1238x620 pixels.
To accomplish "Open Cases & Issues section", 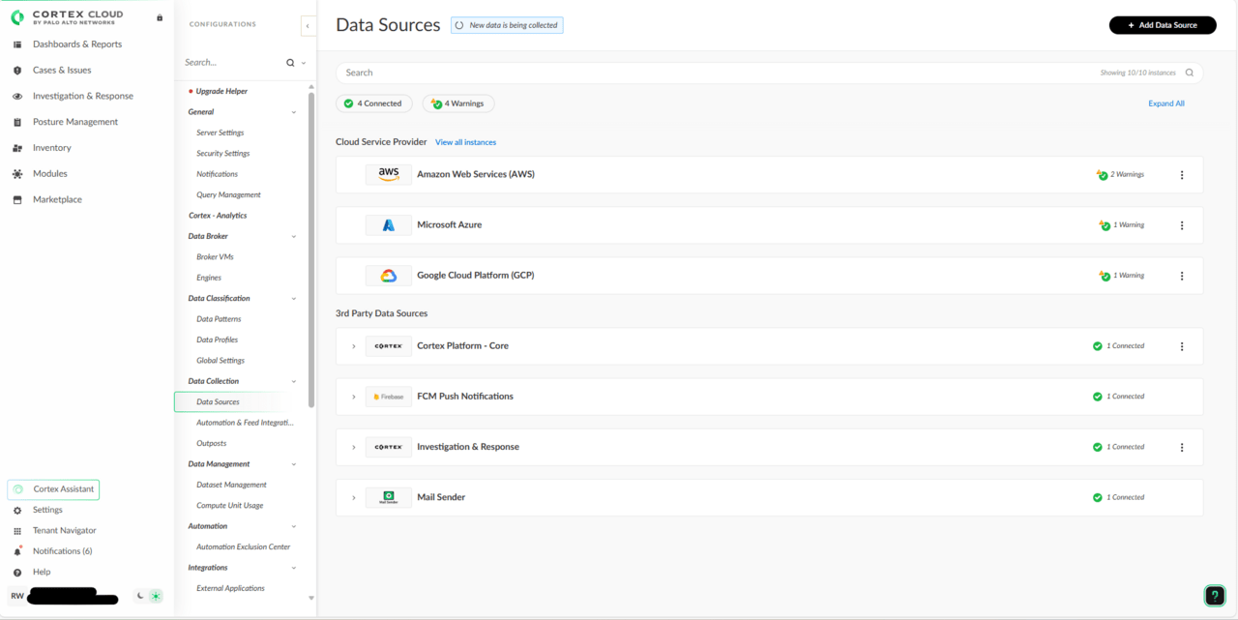I will 62,70.
